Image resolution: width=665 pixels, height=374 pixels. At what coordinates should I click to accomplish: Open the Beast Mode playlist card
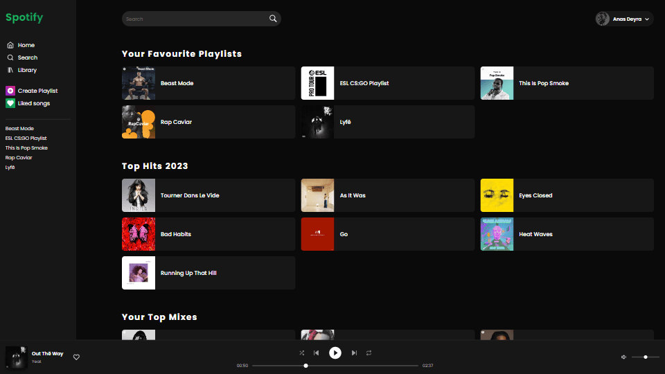pos(209,83)
